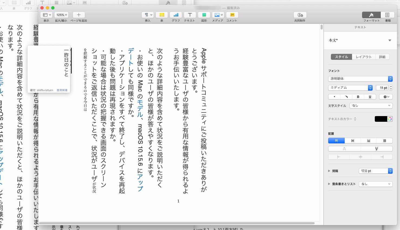Switch to the 詳細 tab

click(382, 57)
